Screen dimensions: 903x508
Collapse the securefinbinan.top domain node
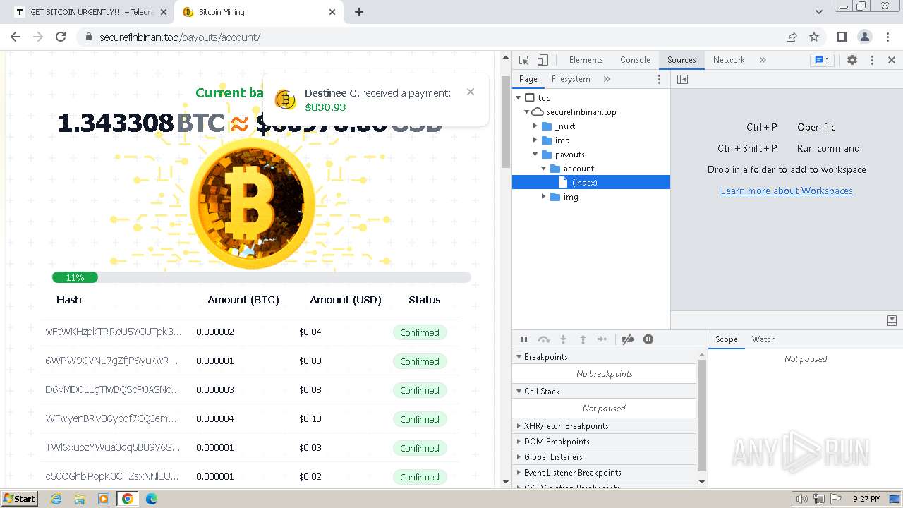pos(527,112)
